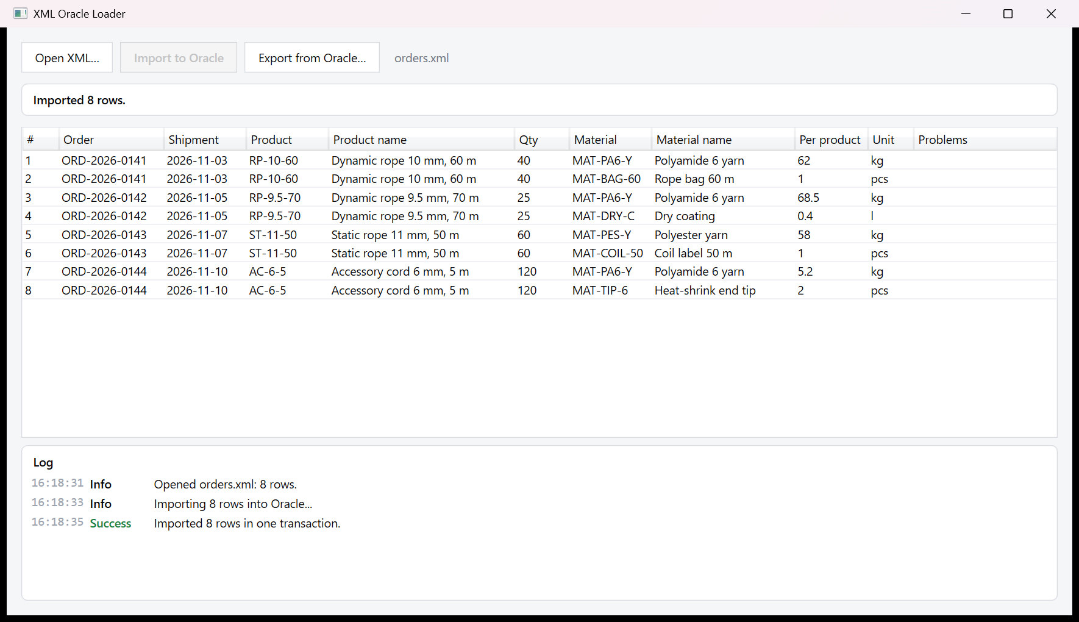Viewport: 1079px width, 622px height.
Task: Click Coil label 50 m cell
Action: [x=694, y=253]
